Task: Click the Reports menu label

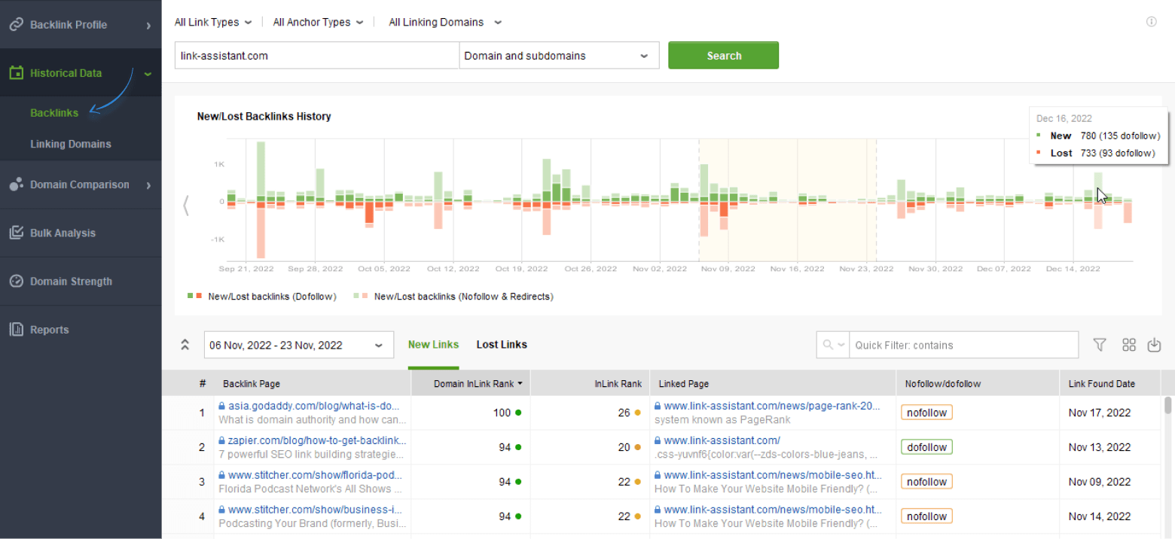Action: [49, 330]
